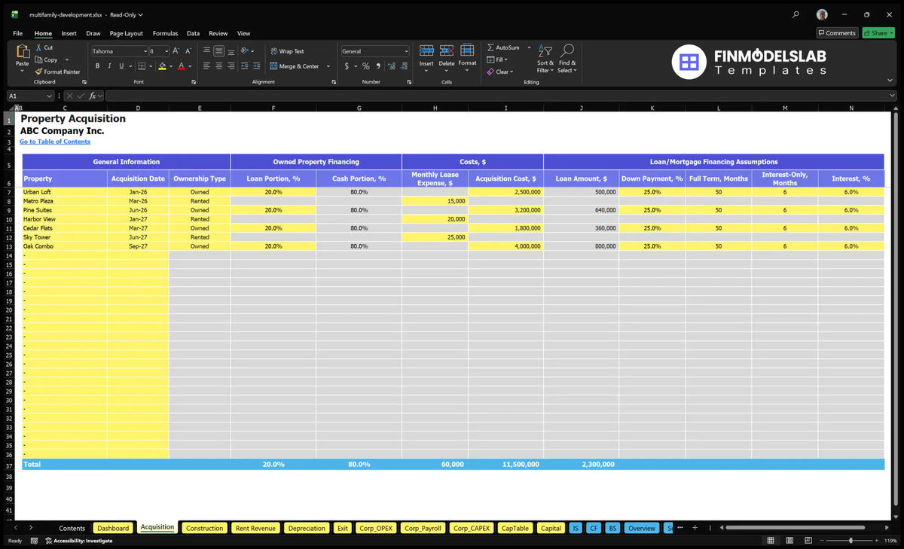The width and height of the screenshot is (904, 549).
Task: Adjust the zoom slider in the status bar
Action: pos(851,540)
